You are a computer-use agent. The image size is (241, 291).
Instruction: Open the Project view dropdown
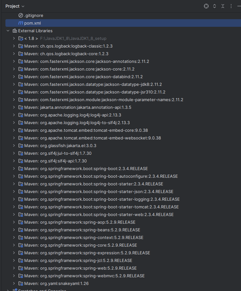tap(15, 6)
